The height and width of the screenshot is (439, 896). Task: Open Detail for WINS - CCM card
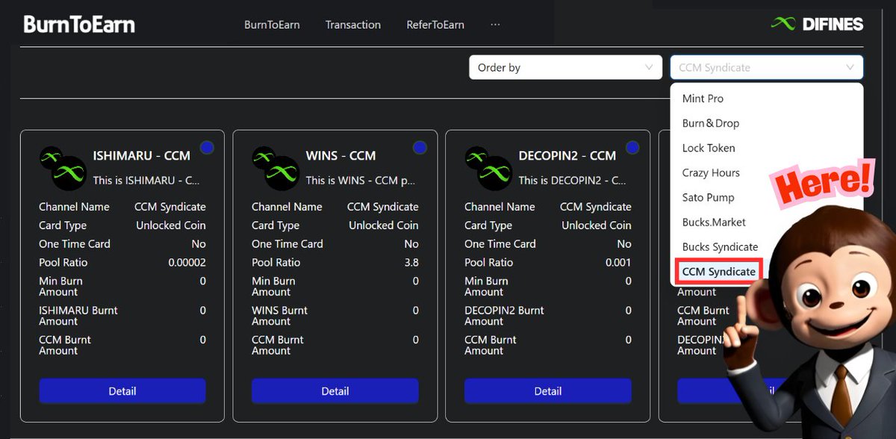coord(335,391)
